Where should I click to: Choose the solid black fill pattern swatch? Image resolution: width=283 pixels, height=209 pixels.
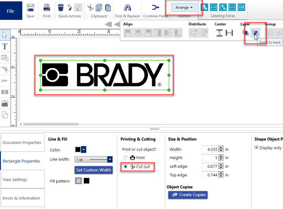(x=86, y=181)
